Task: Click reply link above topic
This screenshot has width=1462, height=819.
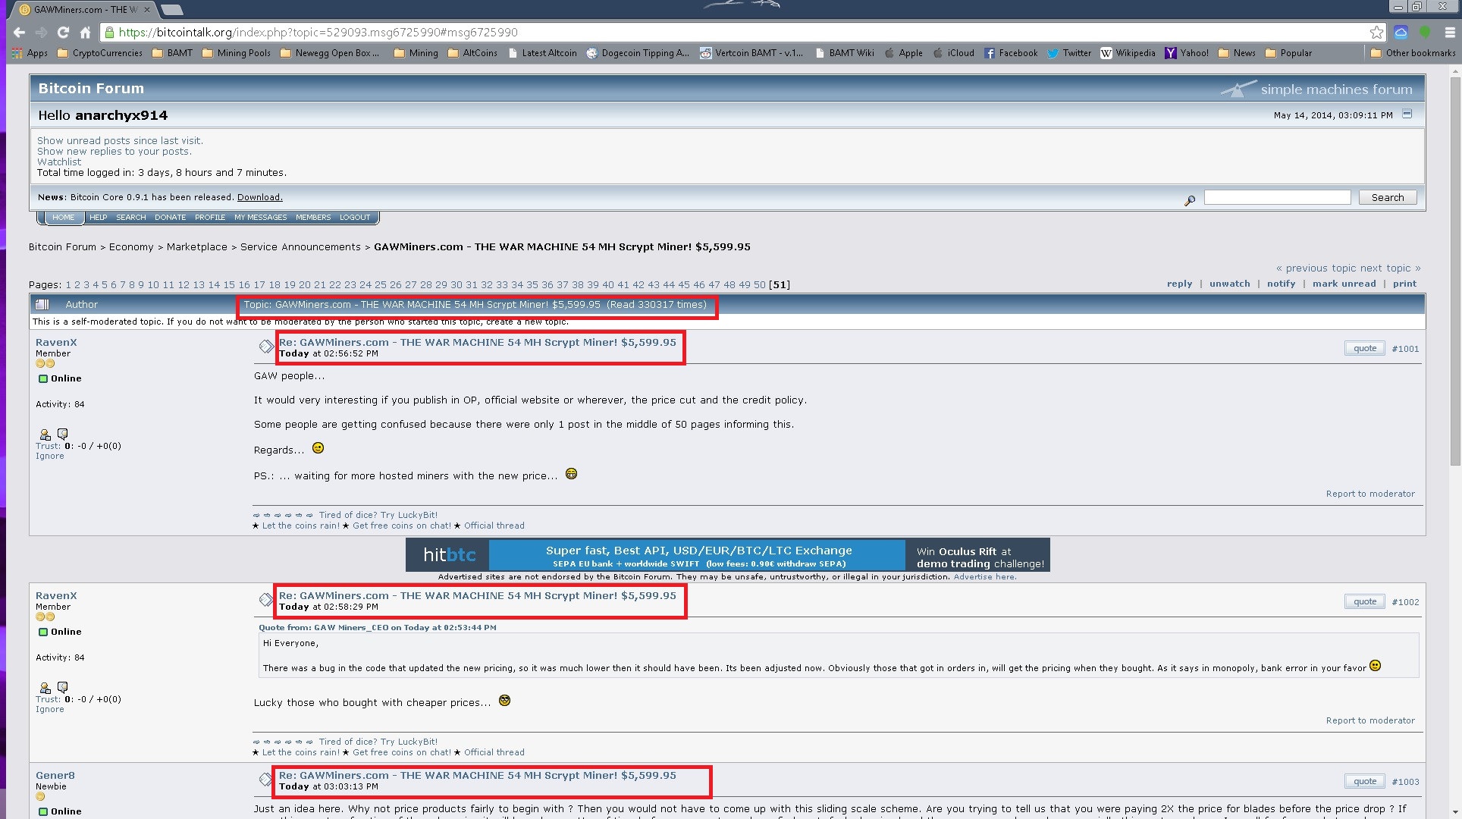Action: coord(1179,284)
